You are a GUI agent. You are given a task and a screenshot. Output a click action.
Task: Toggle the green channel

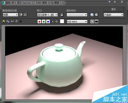tap(44, 22)
